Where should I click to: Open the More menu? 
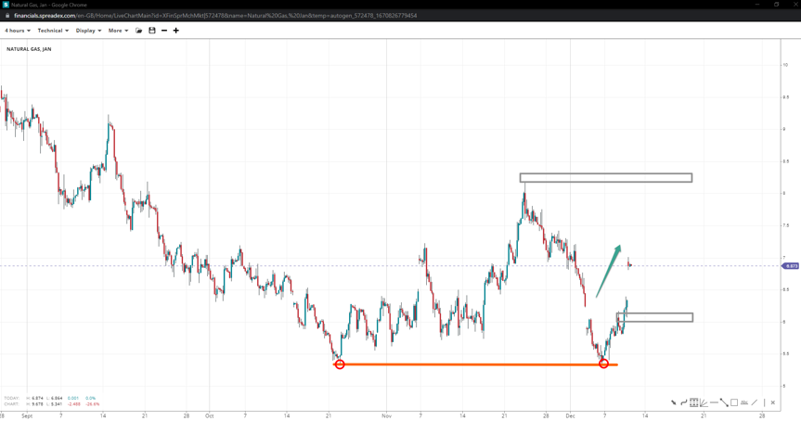pos(118,31)
